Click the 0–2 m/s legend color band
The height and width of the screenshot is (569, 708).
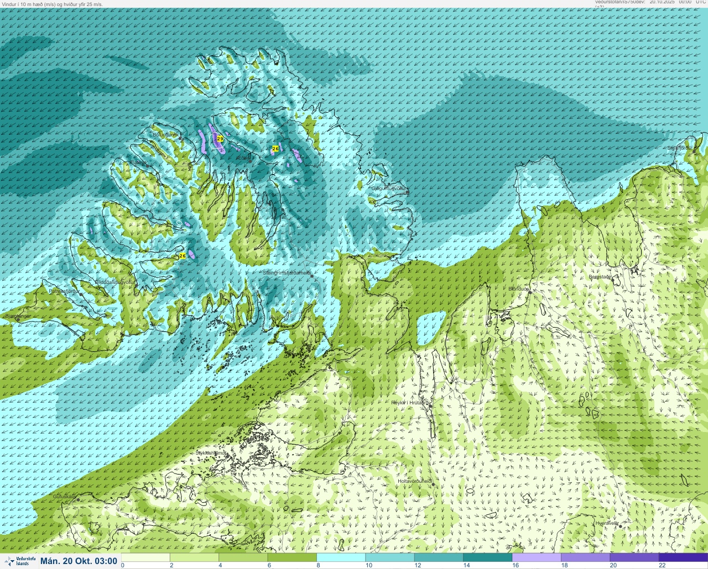(145, 557)
